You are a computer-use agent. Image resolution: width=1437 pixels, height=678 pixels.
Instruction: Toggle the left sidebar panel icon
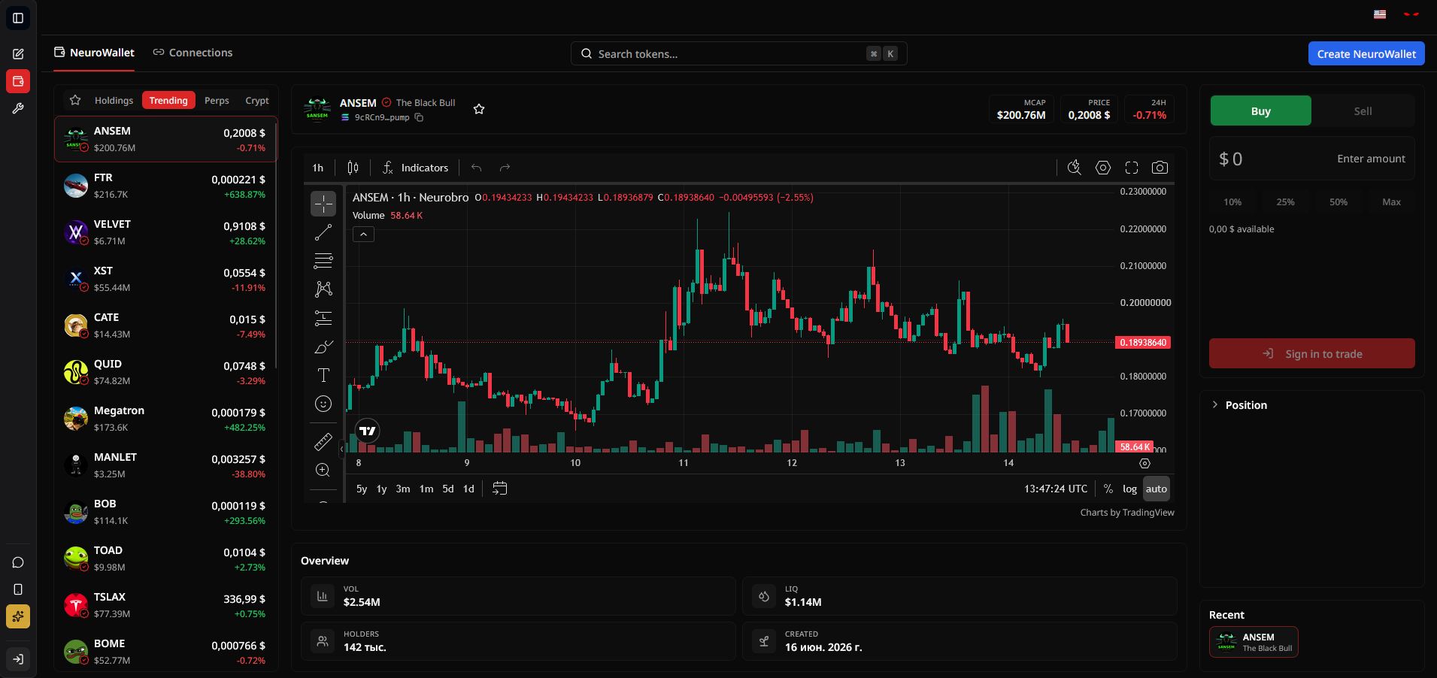pos(18,18)
